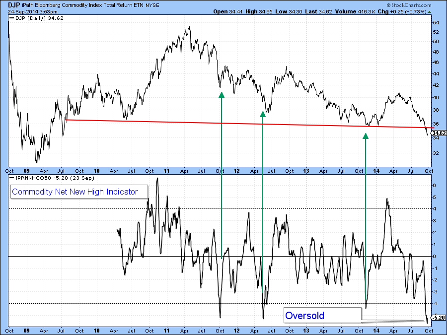447x335 pixels.
Task: Click the Chg +0.25 (+0.73%) value
Action: coord(402,12)
